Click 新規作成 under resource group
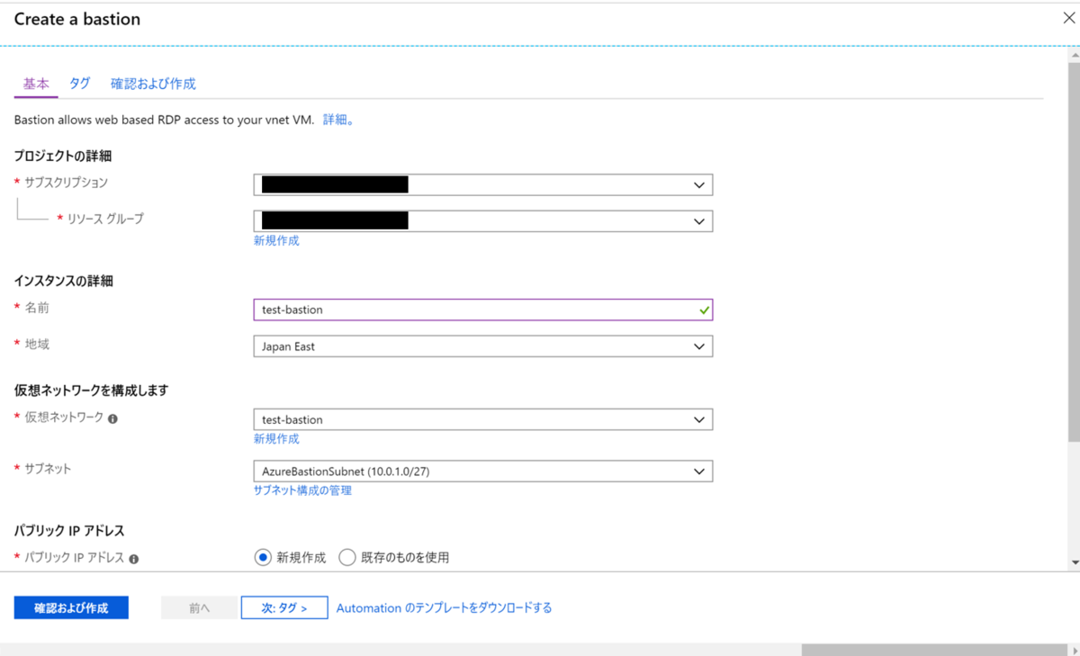This screenshot has height=656, width=1080. pos(276,241)
